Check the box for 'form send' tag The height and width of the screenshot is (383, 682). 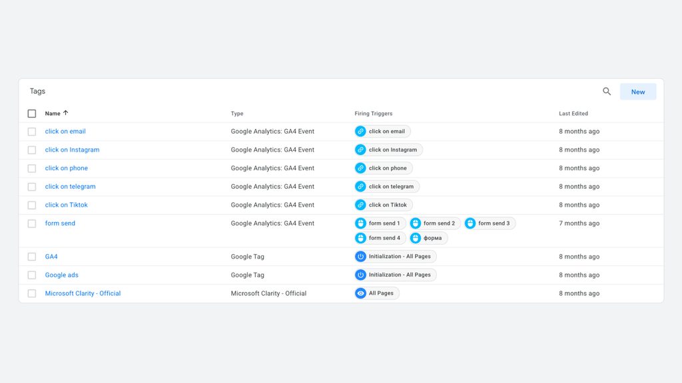[32, 223]
